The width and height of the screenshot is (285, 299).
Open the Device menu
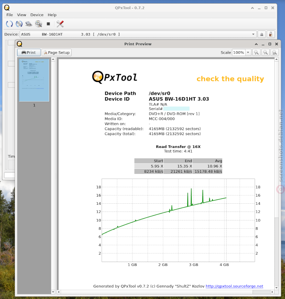click(37, 15)
